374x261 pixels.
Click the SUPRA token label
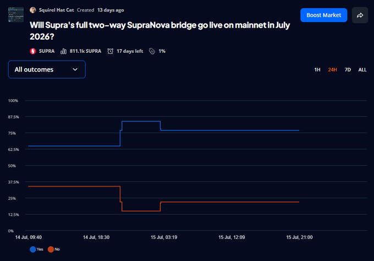[47, 51]
